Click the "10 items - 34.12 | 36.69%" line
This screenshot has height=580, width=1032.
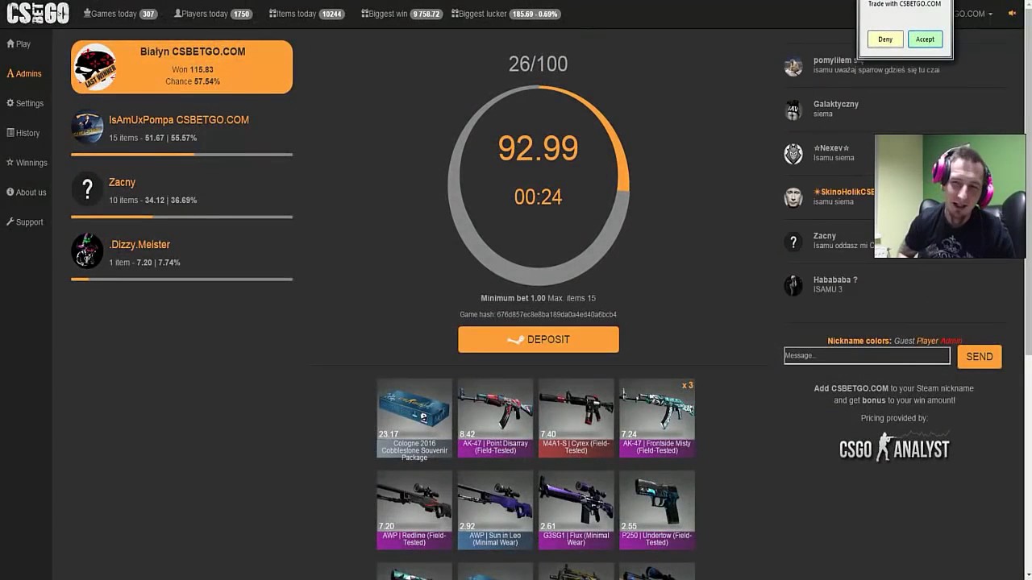[153, 201]
